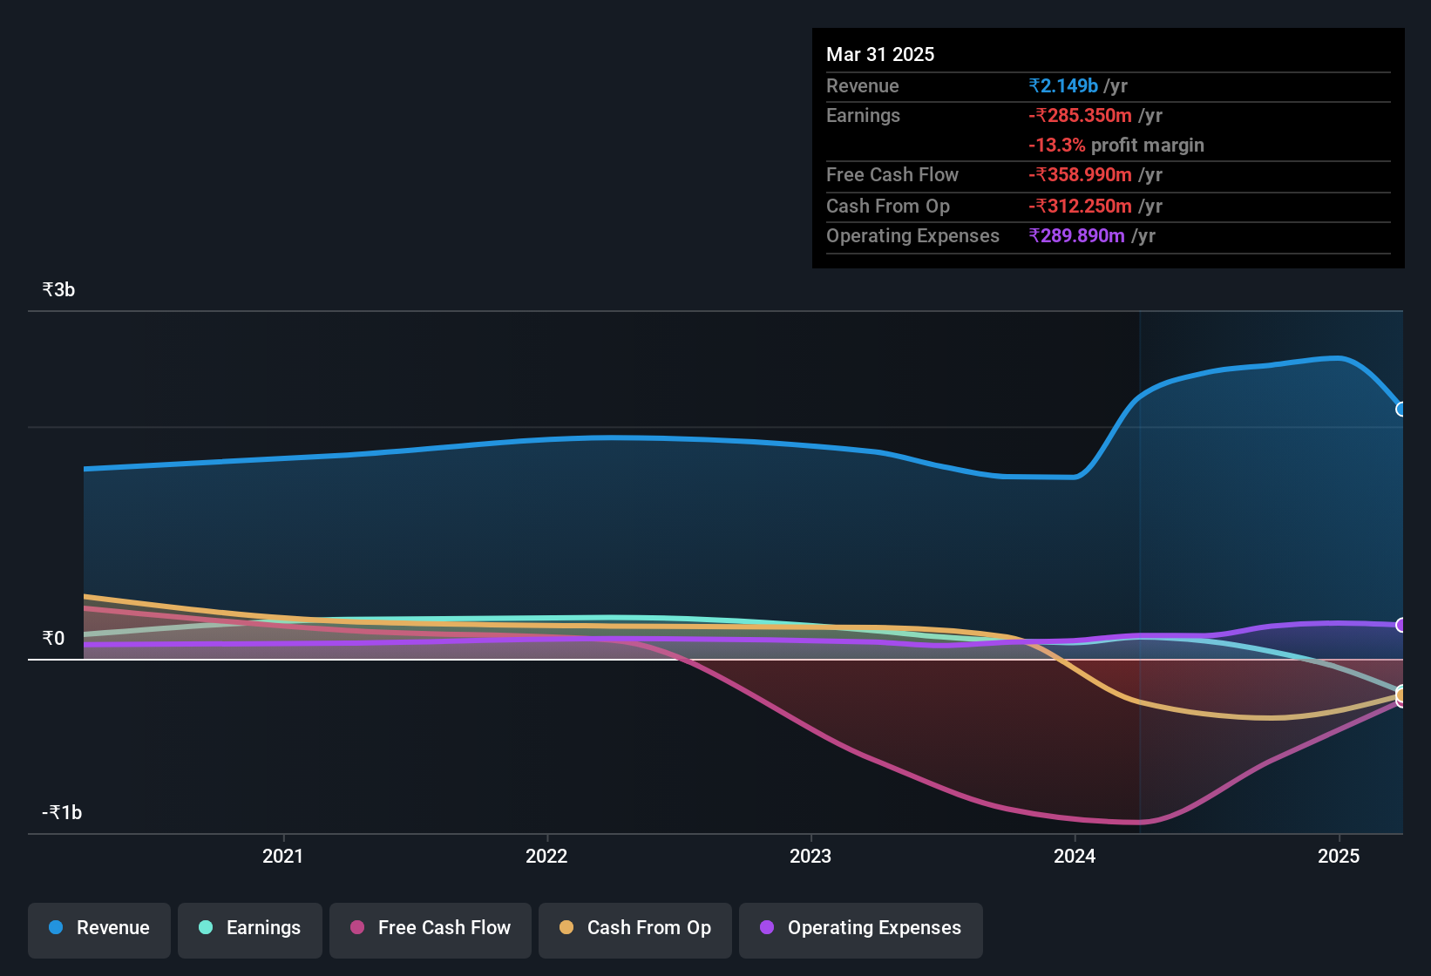Screen dimensions: 1431x976
Task: Click the ₹0 y-axis label
Action: 53,638
